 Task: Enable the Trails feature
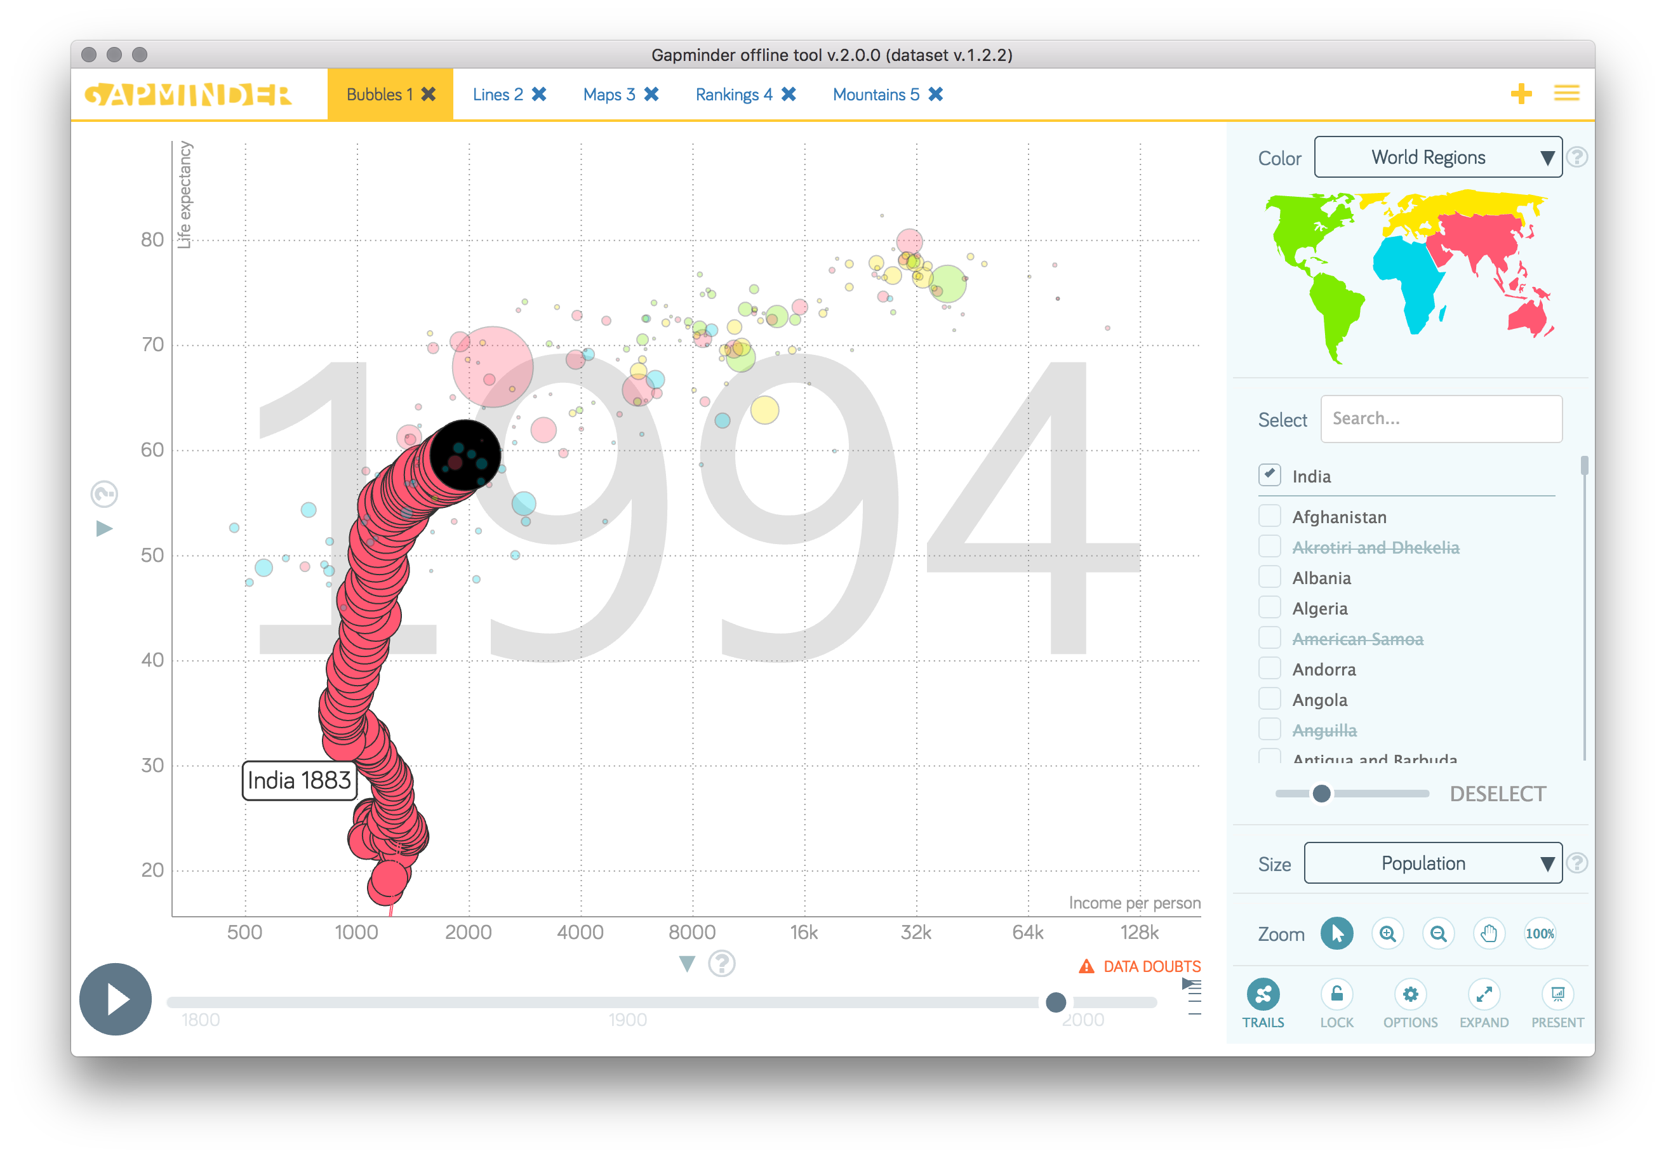(x=1263, y=995)
